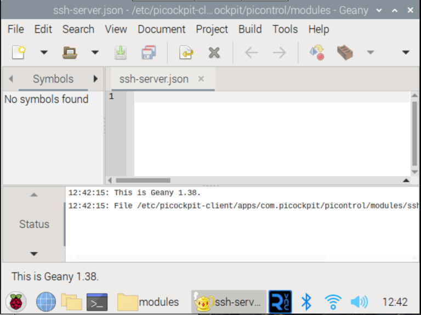Switch to next sidebar tab arrow
This screenshot has width=421, height=315.
[x=95, y=79]
